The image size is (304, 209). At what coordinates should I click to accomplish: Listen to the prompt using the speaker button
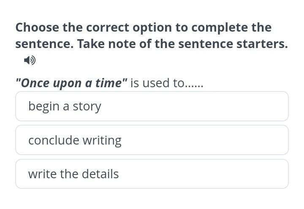pos(30,61)
